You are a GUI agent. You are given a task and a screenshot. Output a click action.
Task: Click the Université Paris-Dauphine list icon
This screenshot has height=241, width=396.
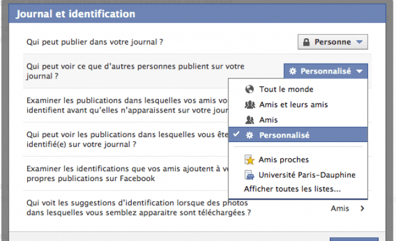[249, 175]
